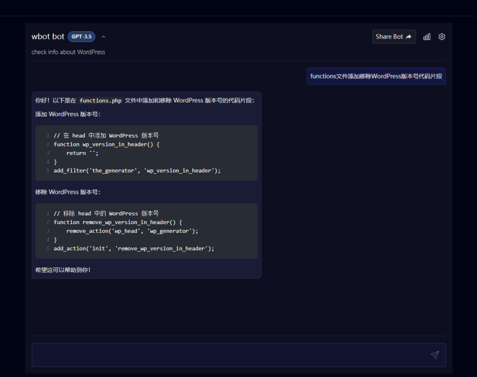
Task: Click the inline functions.php code label
Action: pyautogui.click(x=100, y=100)
